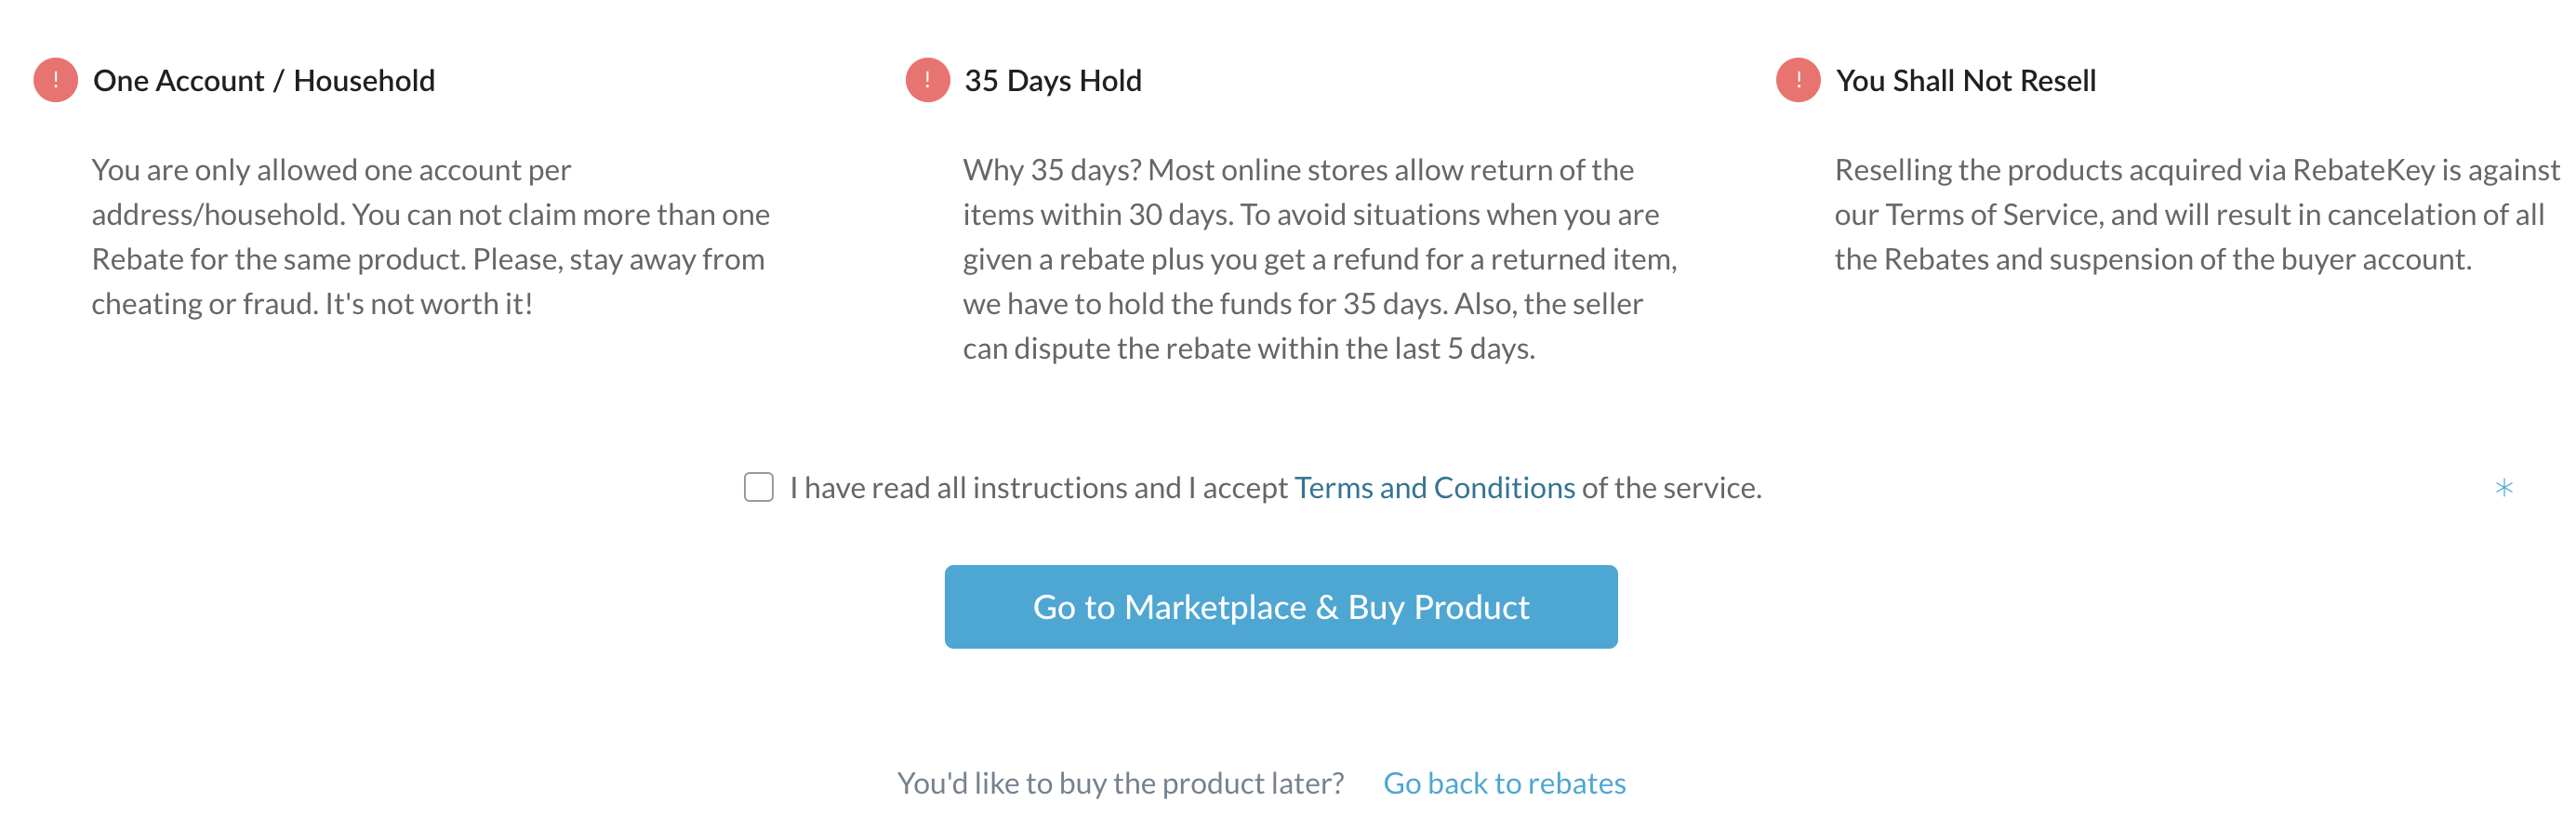Viewport: 2576px width, 829px height.
Task: Select the one-account-per-household rule paragraph
Action: [x=430, y=237]
